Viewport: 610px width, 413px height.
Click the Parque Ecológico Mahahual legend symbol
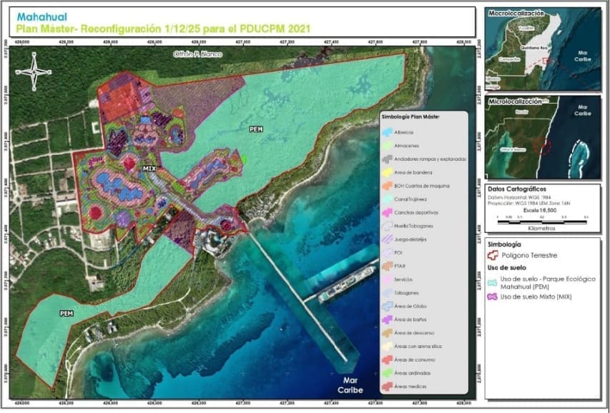pos(492,282)
